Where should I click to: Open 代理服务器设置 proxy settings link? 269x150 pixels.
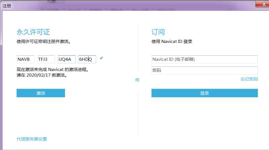pos(32,139)
